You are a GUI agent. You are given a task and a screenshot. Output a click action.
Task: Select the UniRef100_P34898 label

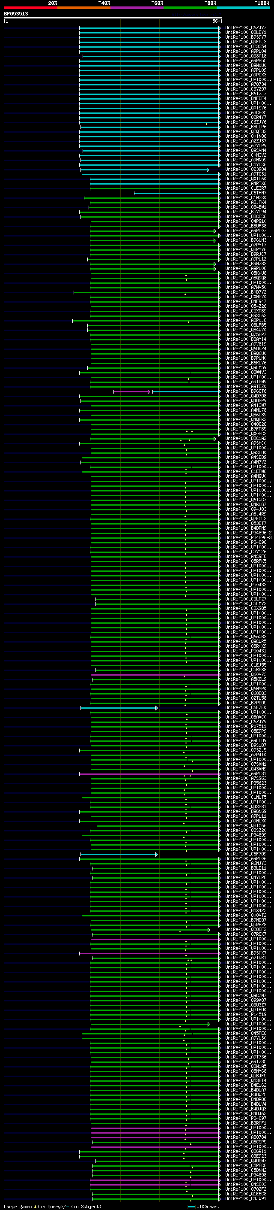point(246,1175)
